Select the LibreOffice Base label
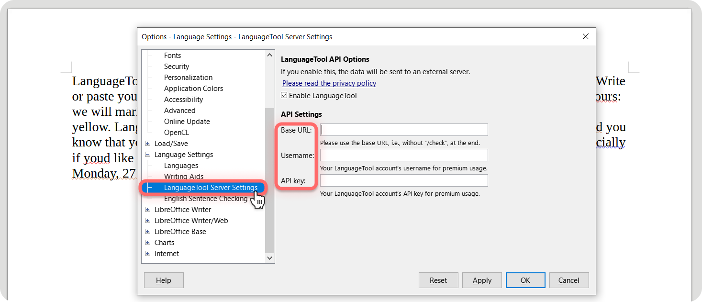The image size is (702, 302). (180, 232)
